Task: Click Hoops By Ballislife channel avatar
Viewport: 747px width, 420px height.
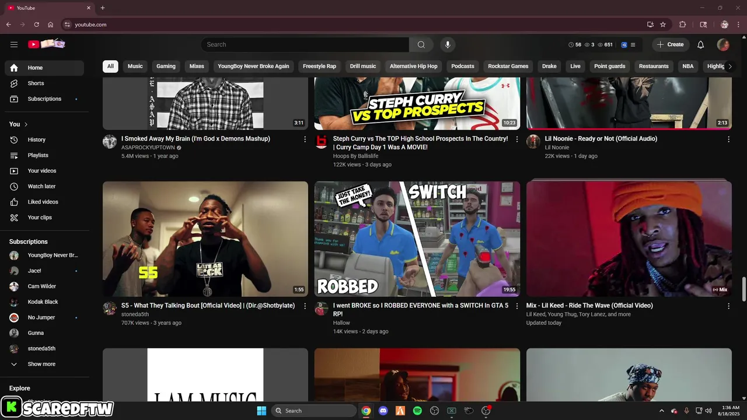Action: 322,142
